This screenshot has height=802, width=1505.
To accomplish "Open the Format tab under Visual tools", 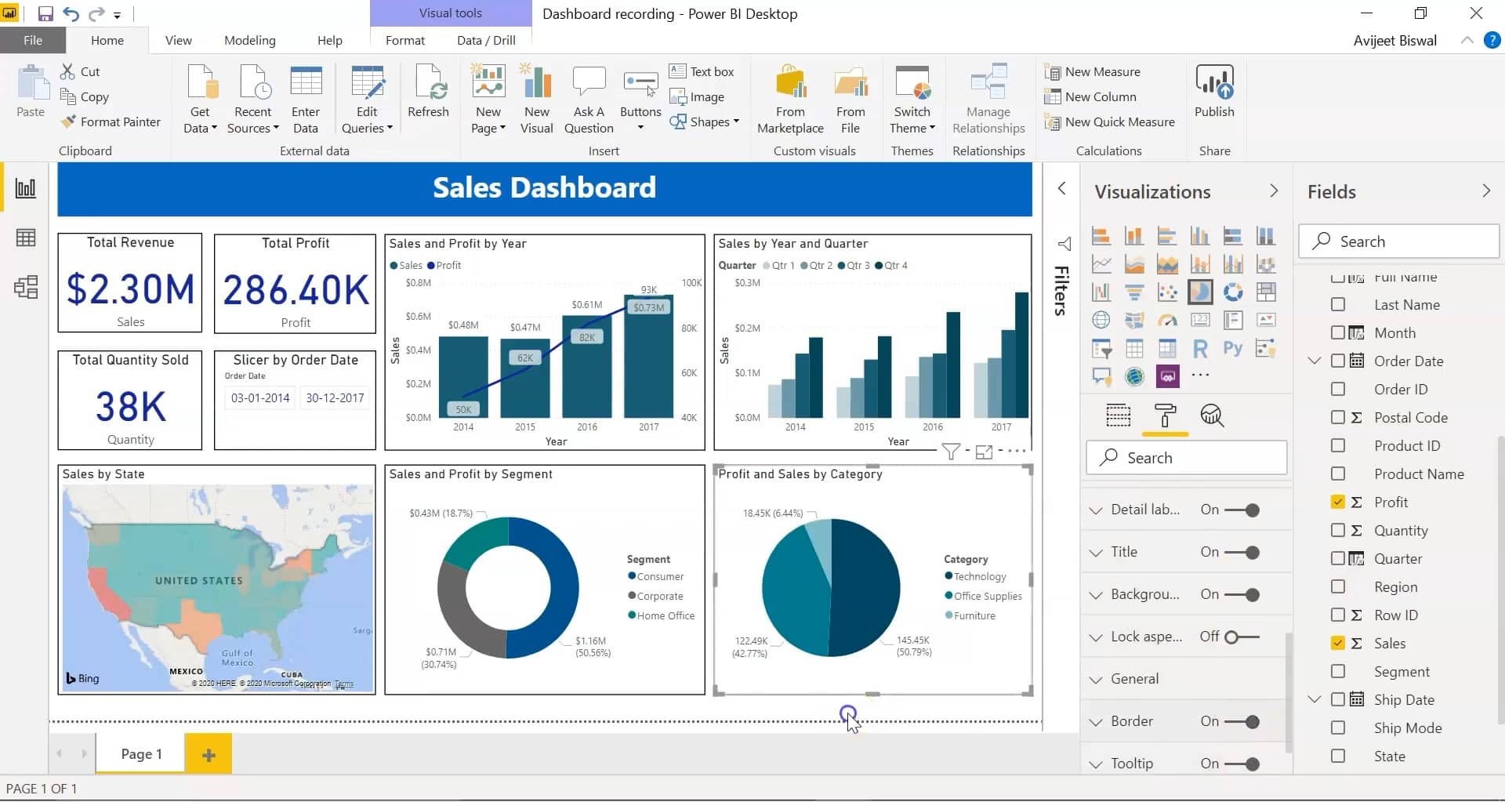I will click(x=404, y=40).
